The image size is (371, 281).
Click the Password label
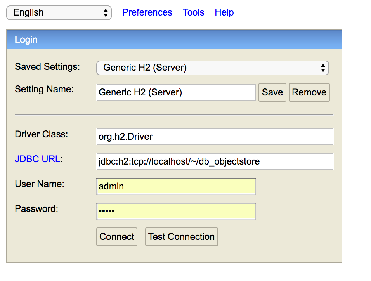[36, 209]
